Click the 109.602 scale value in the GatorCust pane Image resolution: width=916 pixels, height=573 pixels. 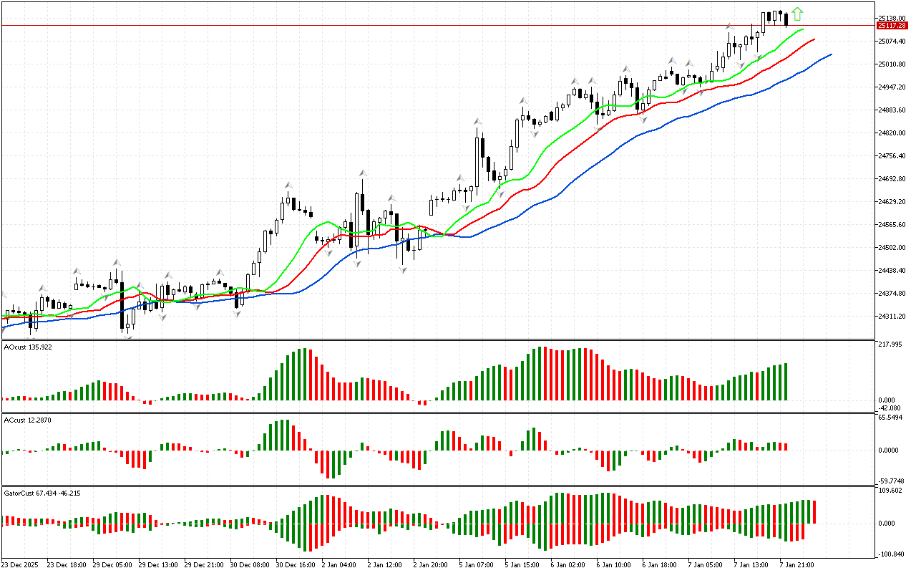pos(892,491)
